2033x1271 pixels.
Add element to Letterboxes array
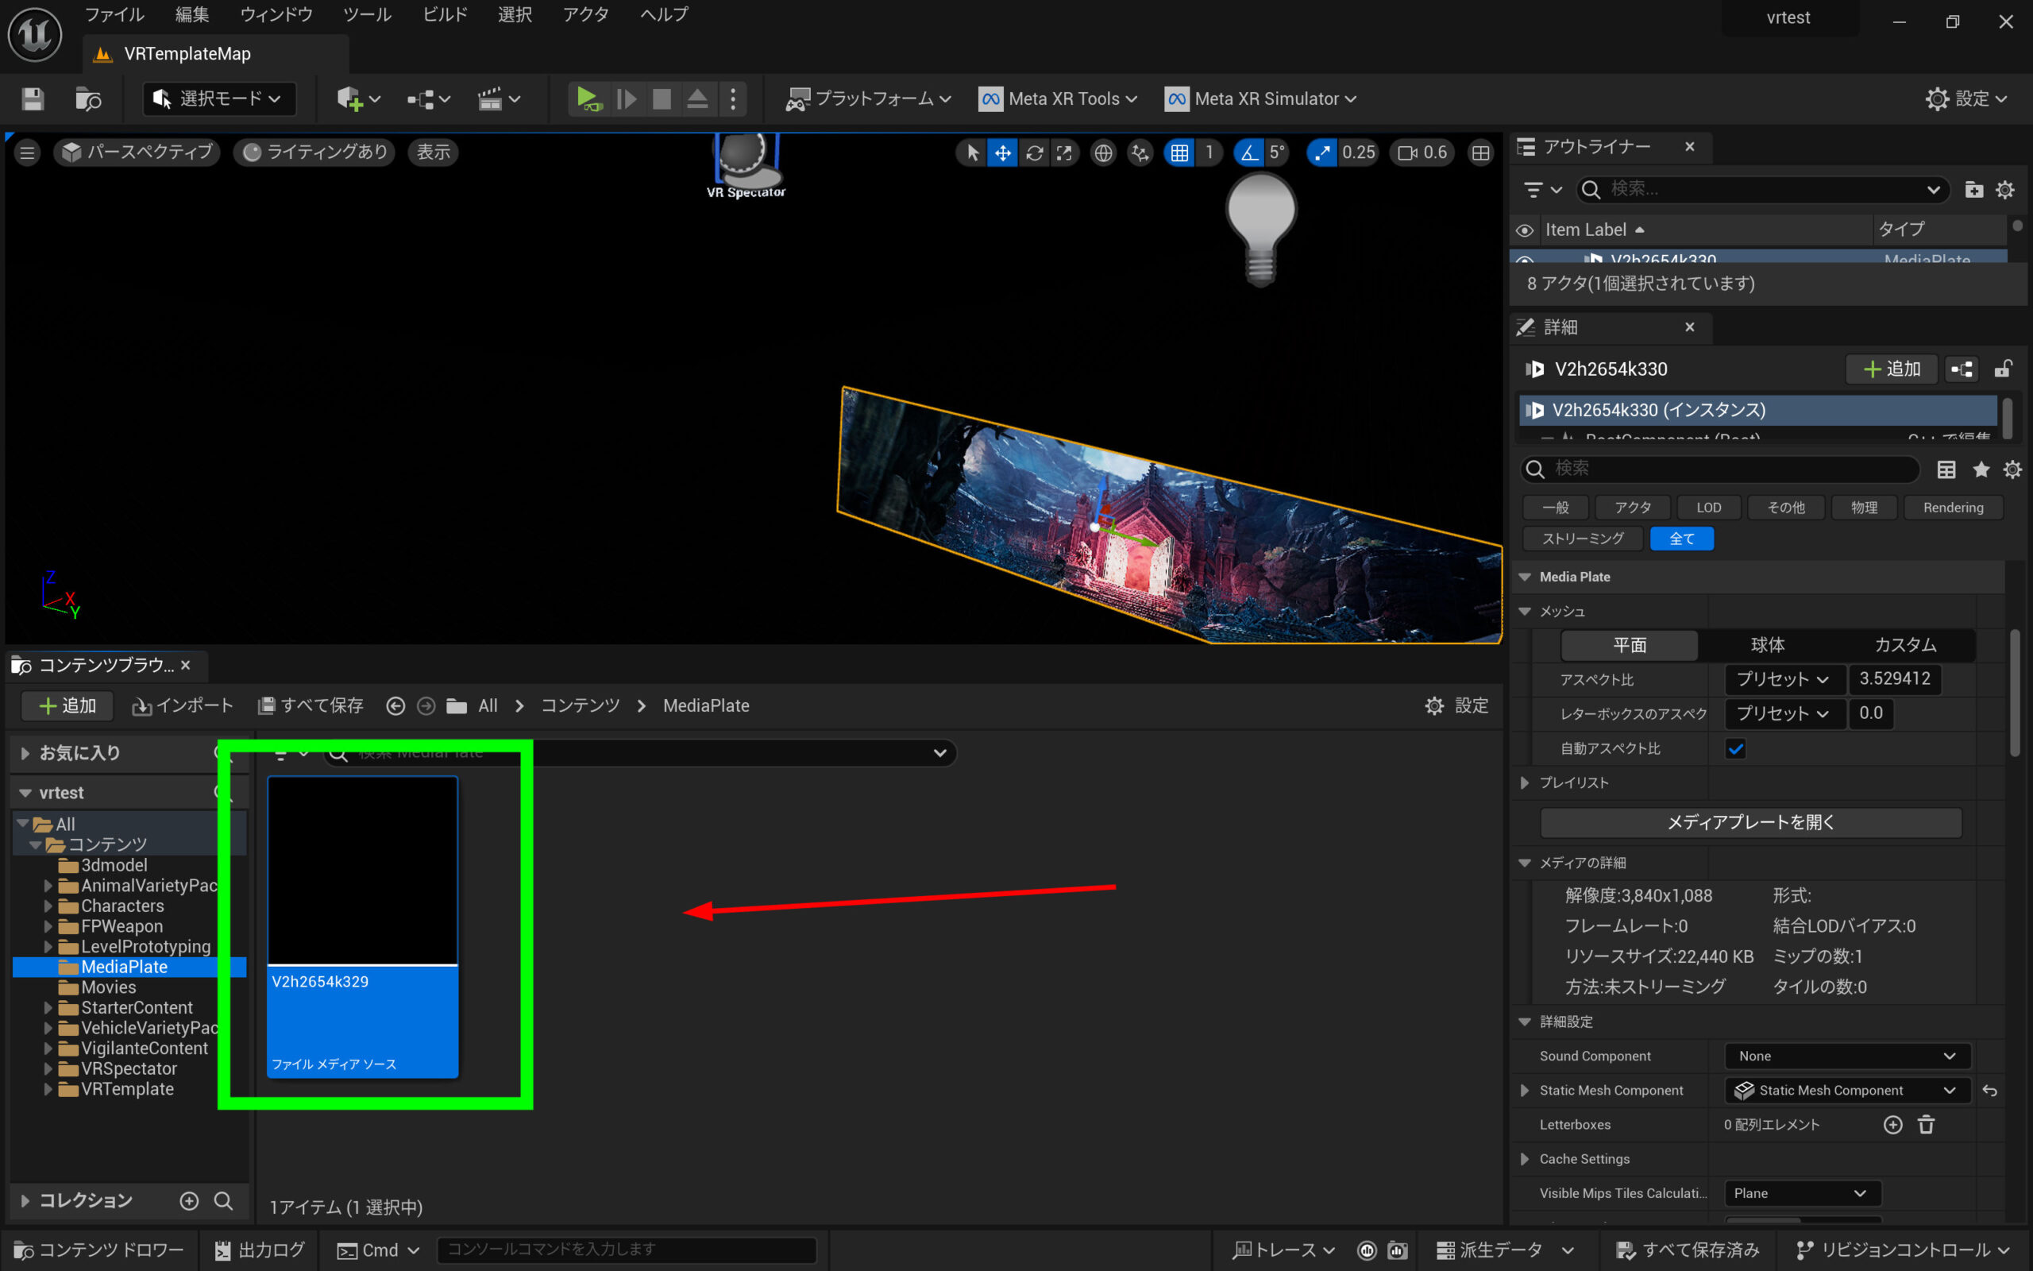click(1892, 1125)
